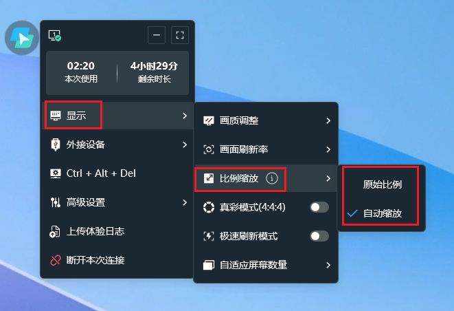454x311 pixels.
Task: Choose 原始比例 scaling option
Action: (381, 184)
